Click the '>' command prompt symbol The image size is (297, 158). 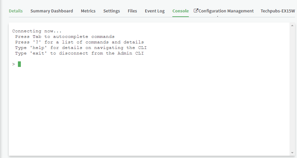pos(14,64)
